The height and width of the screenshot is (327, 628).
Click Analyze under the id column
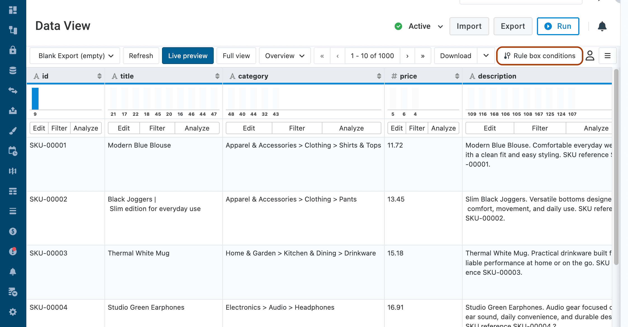86,128
